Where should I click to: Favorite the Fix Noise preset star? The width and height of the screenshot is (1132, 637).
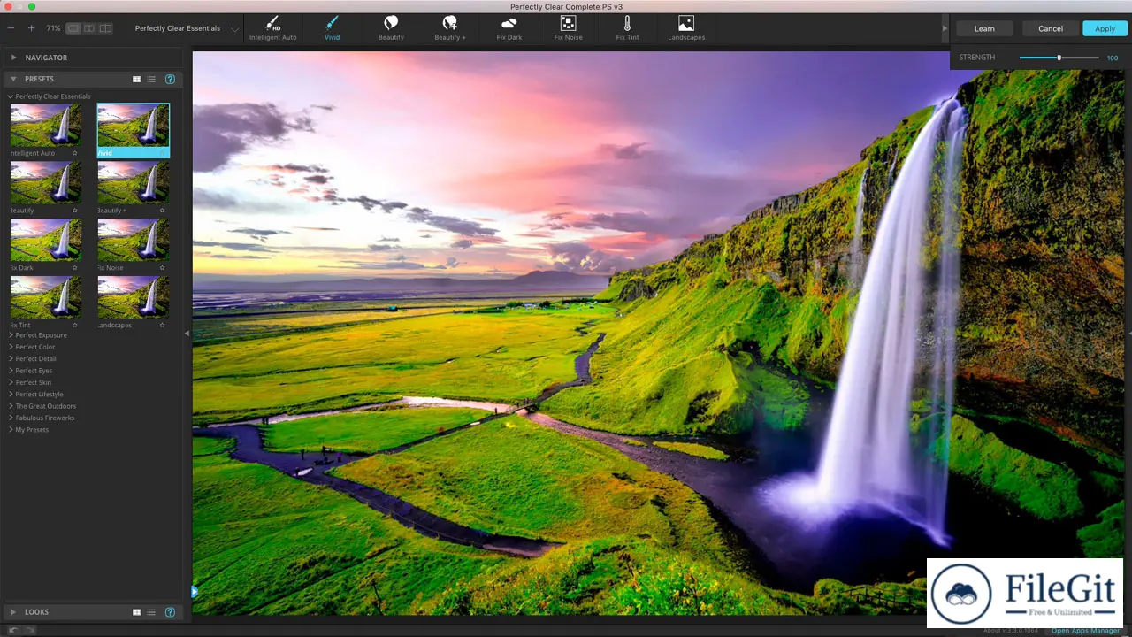pos(162,267)
